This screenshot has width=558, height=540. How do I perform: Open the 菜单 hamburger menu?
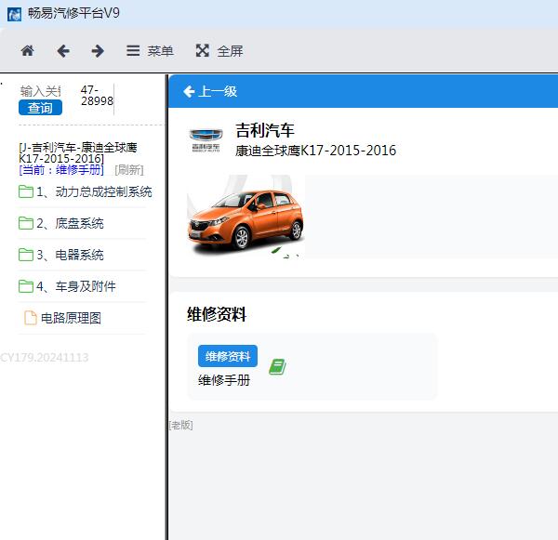[x=150, y=51]
